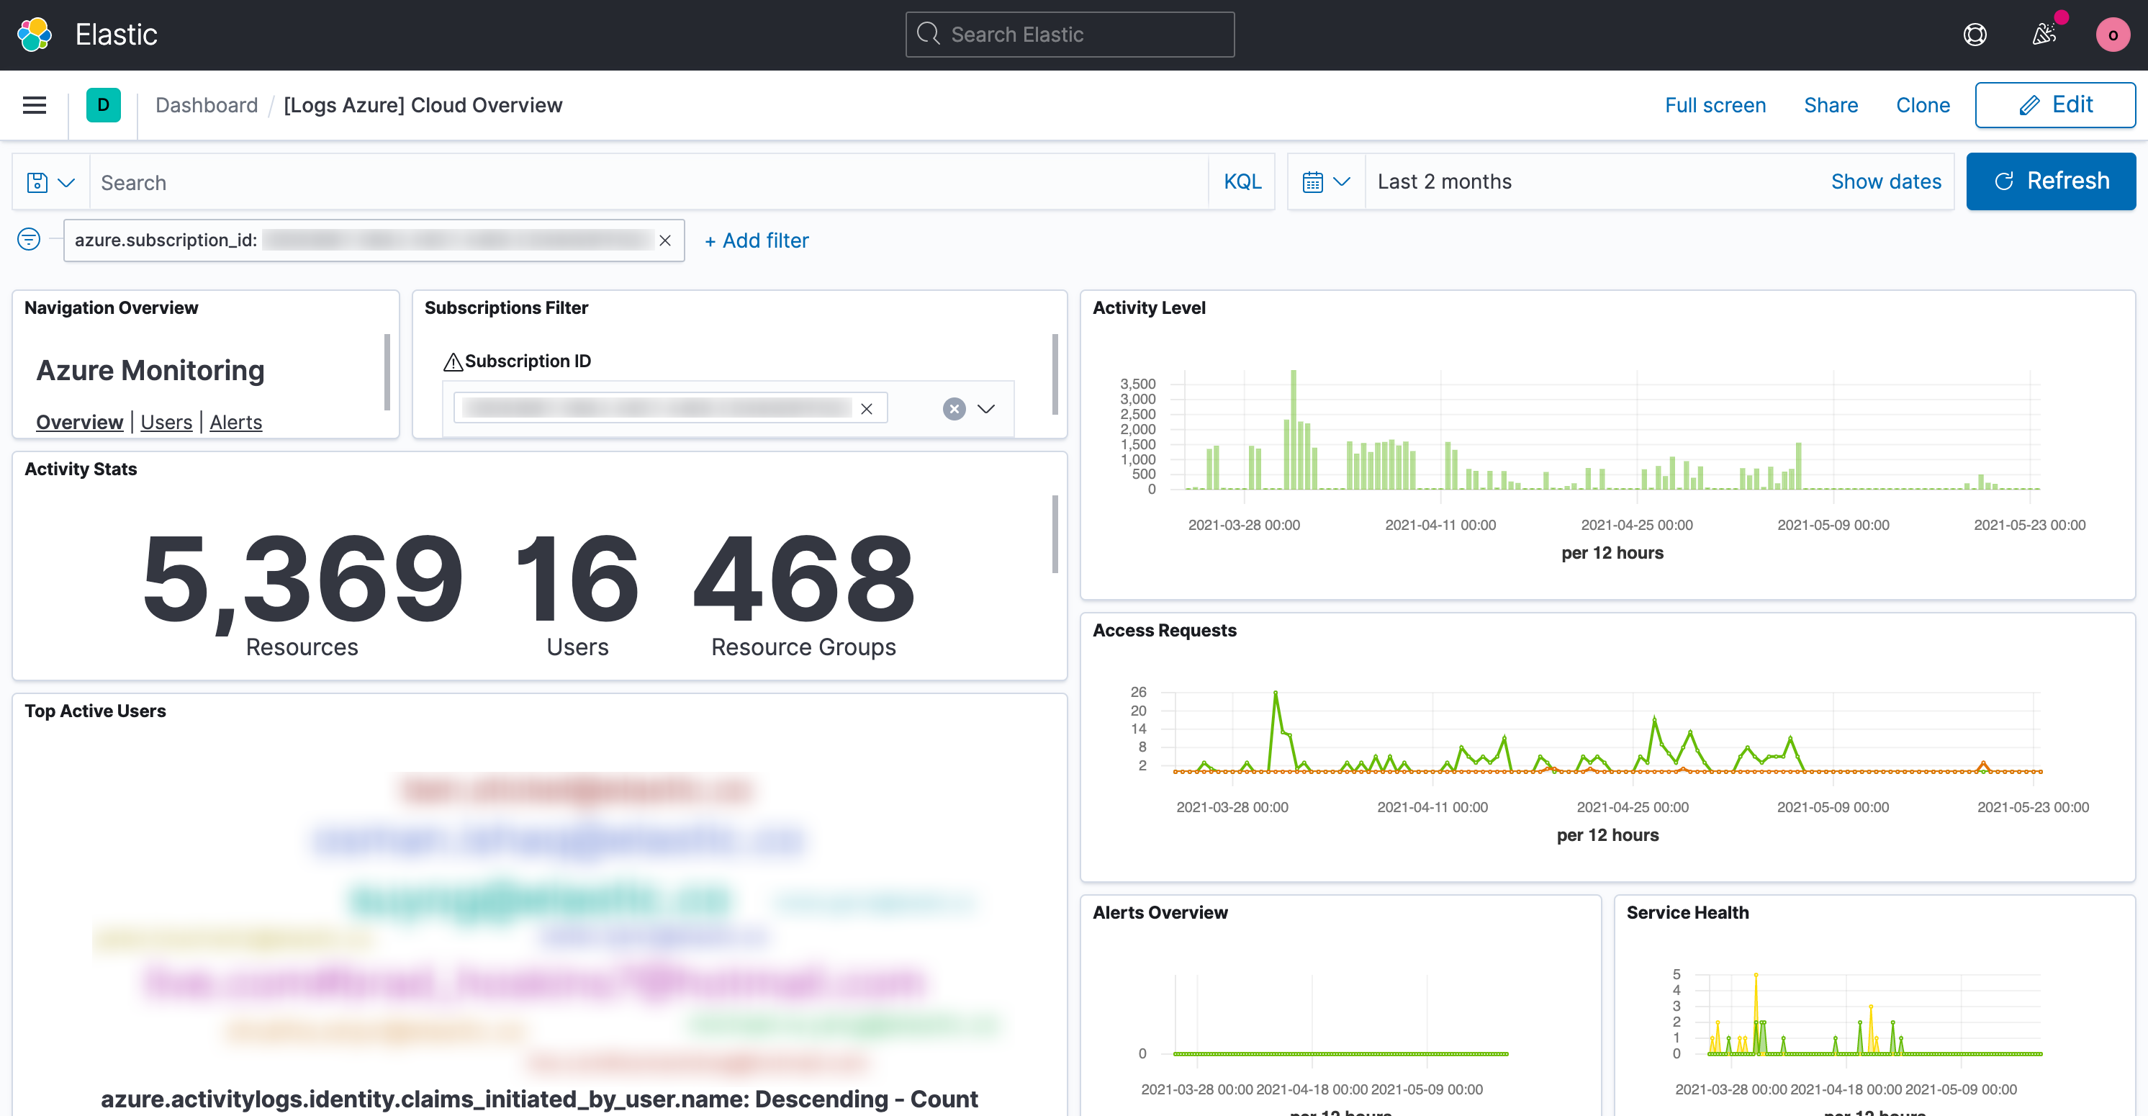Click the pencil icon in the Edit button
2148x1116 pixels.
coord(2029,105)
